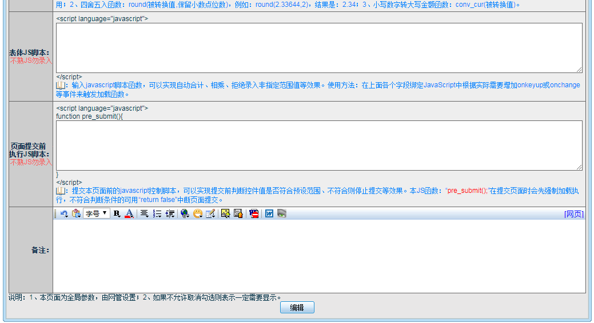This screenshot has height=323, width=594.
Task: Click the editor toolbar drag handle
Action: click(x=55, y=213)
